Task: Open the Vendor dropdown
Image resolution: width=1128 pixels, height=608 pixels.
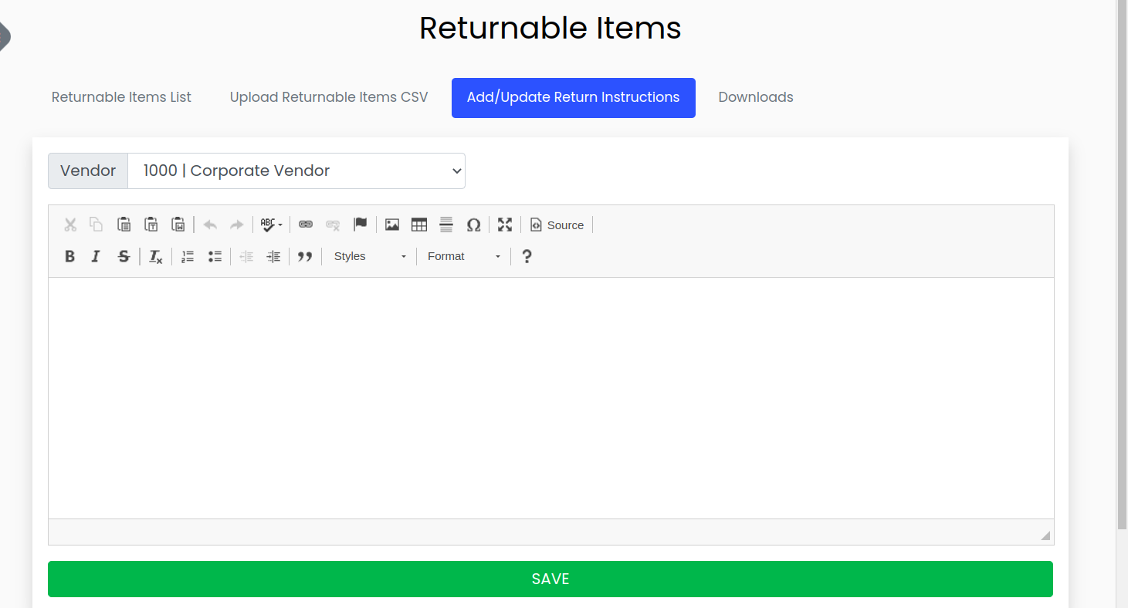Action: coord(296,171)
